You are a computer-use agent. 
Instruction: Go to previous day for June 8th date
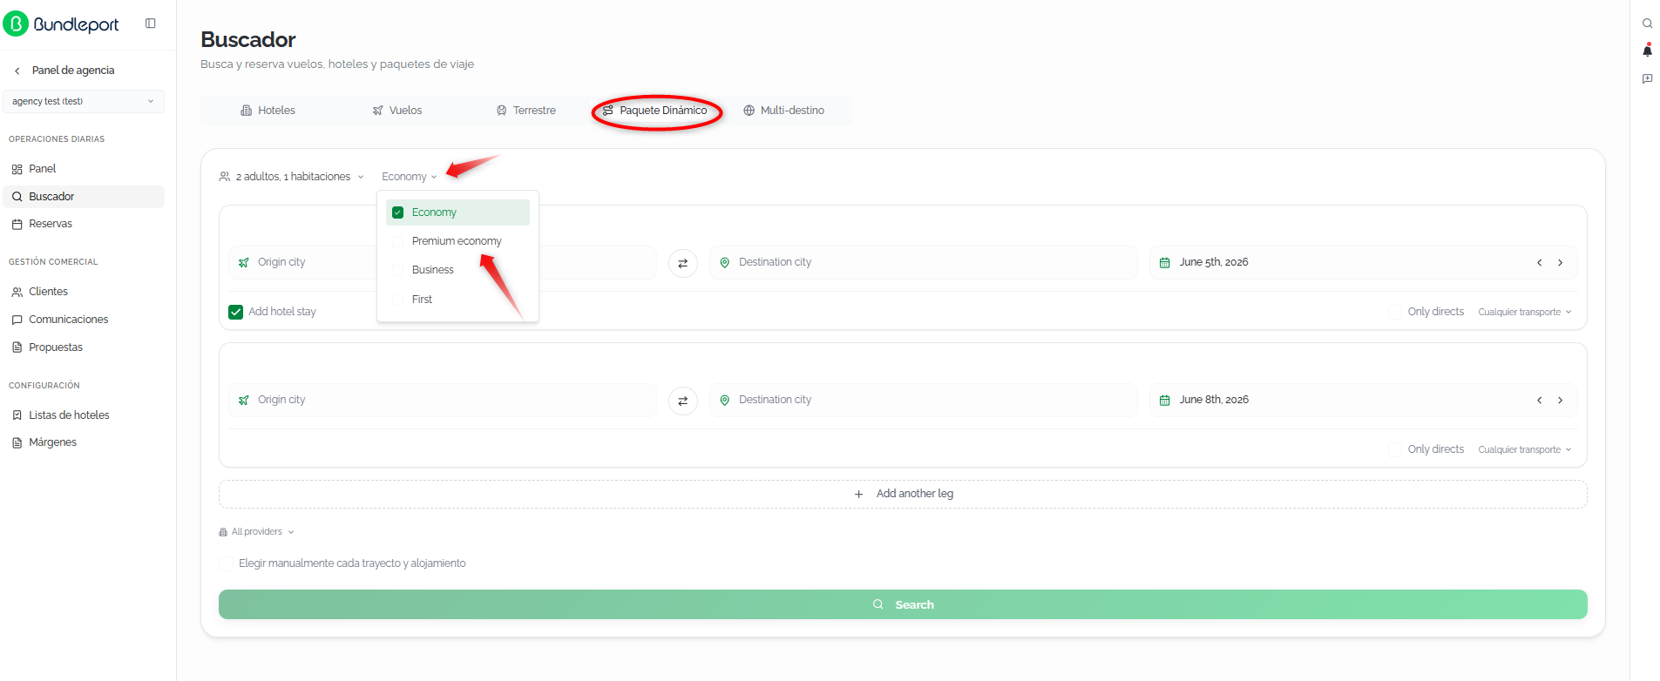(x=1540, y=401)
